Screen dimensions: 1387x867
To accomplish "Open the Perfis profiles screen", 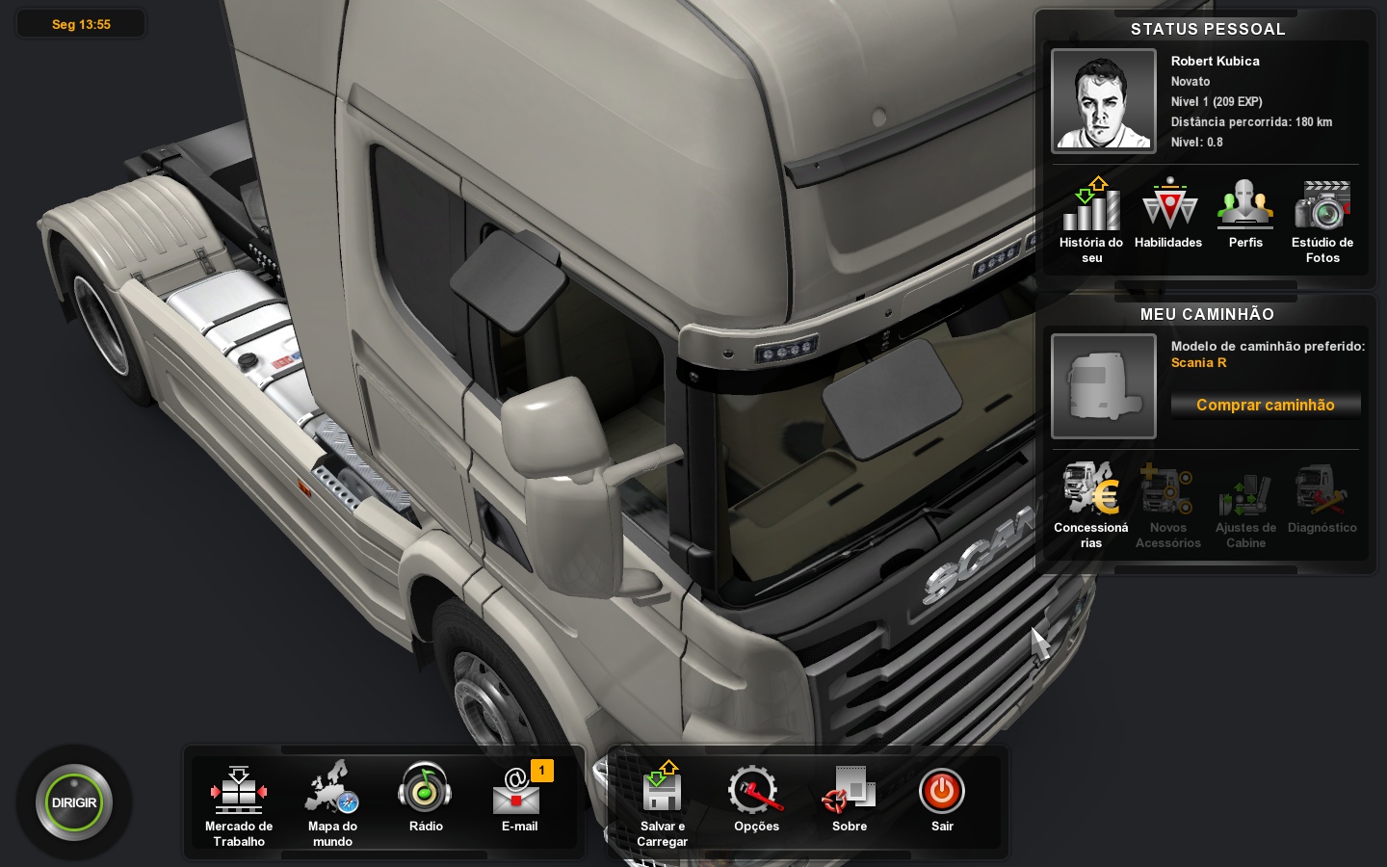I will (x=1245, y=214).
